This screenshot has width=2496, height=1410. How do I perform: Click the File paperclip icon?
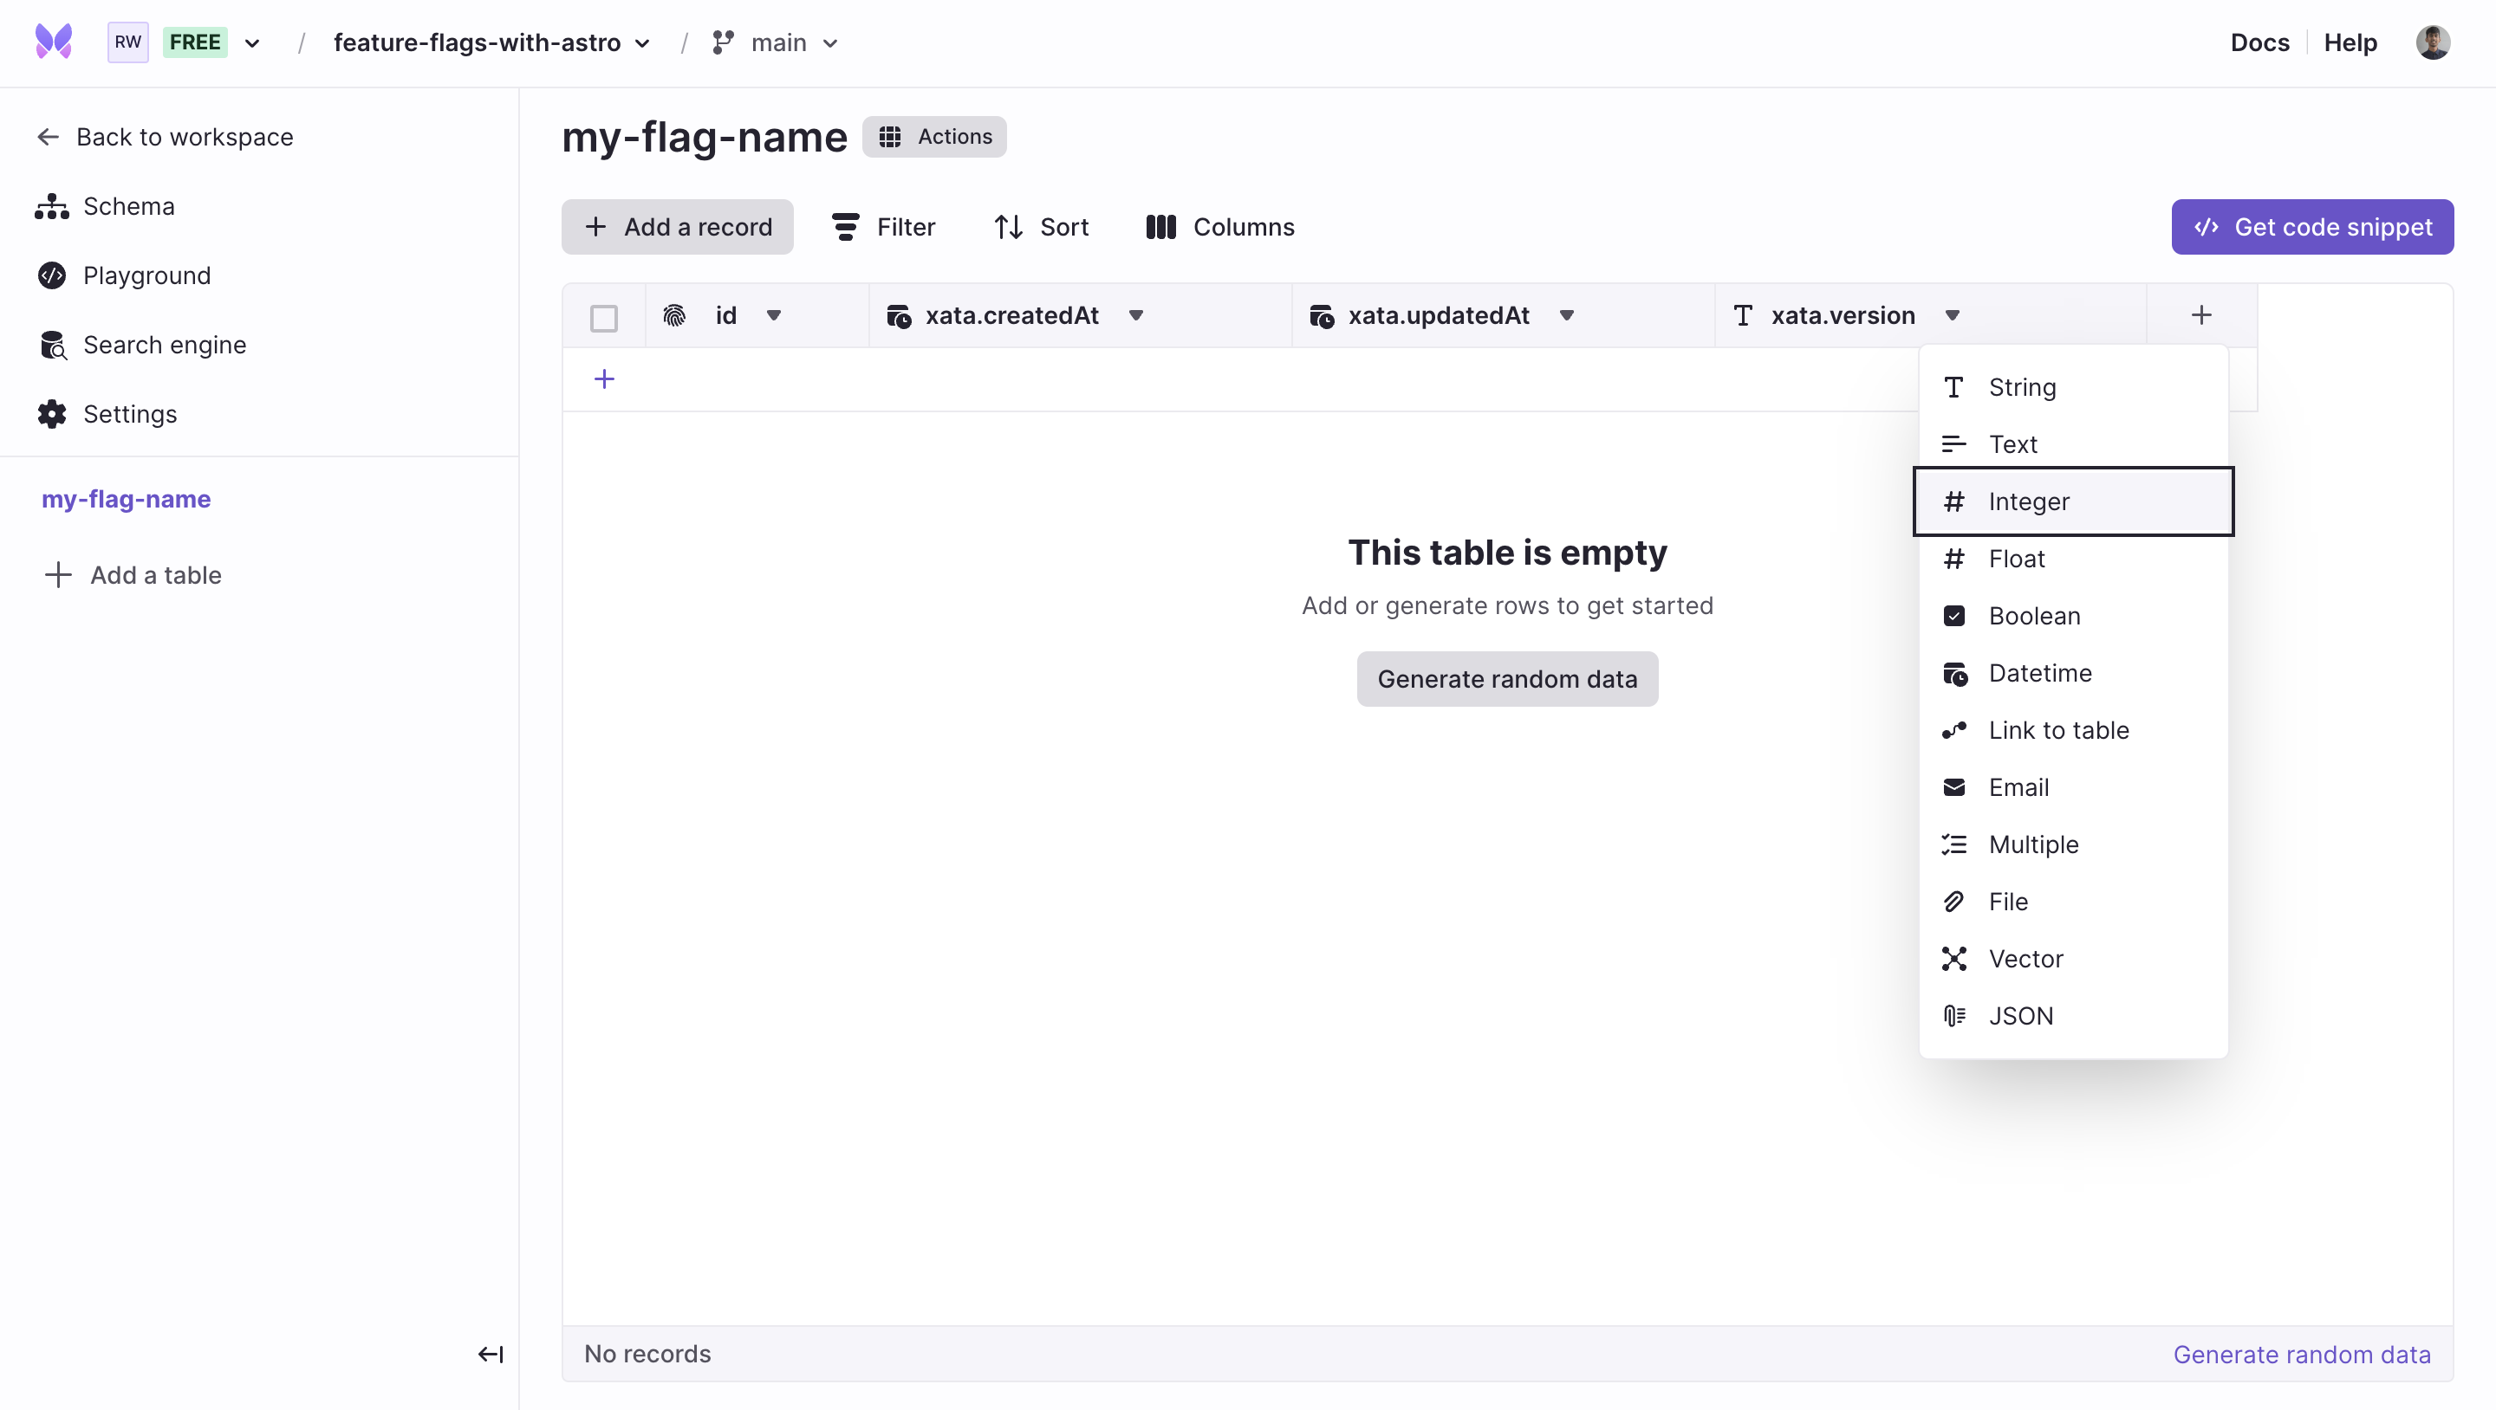click(x=1953, y=901)
